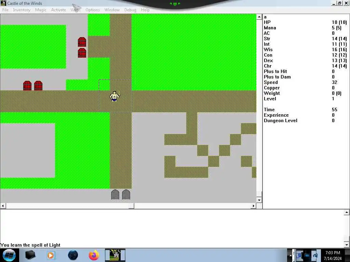The height and width of the screenshot is (262, 350).
Task: Open the File menu
Action: click(x=5, y=10)
